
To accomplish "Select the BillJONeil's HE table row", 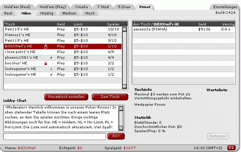I will [x=63, y=46].
